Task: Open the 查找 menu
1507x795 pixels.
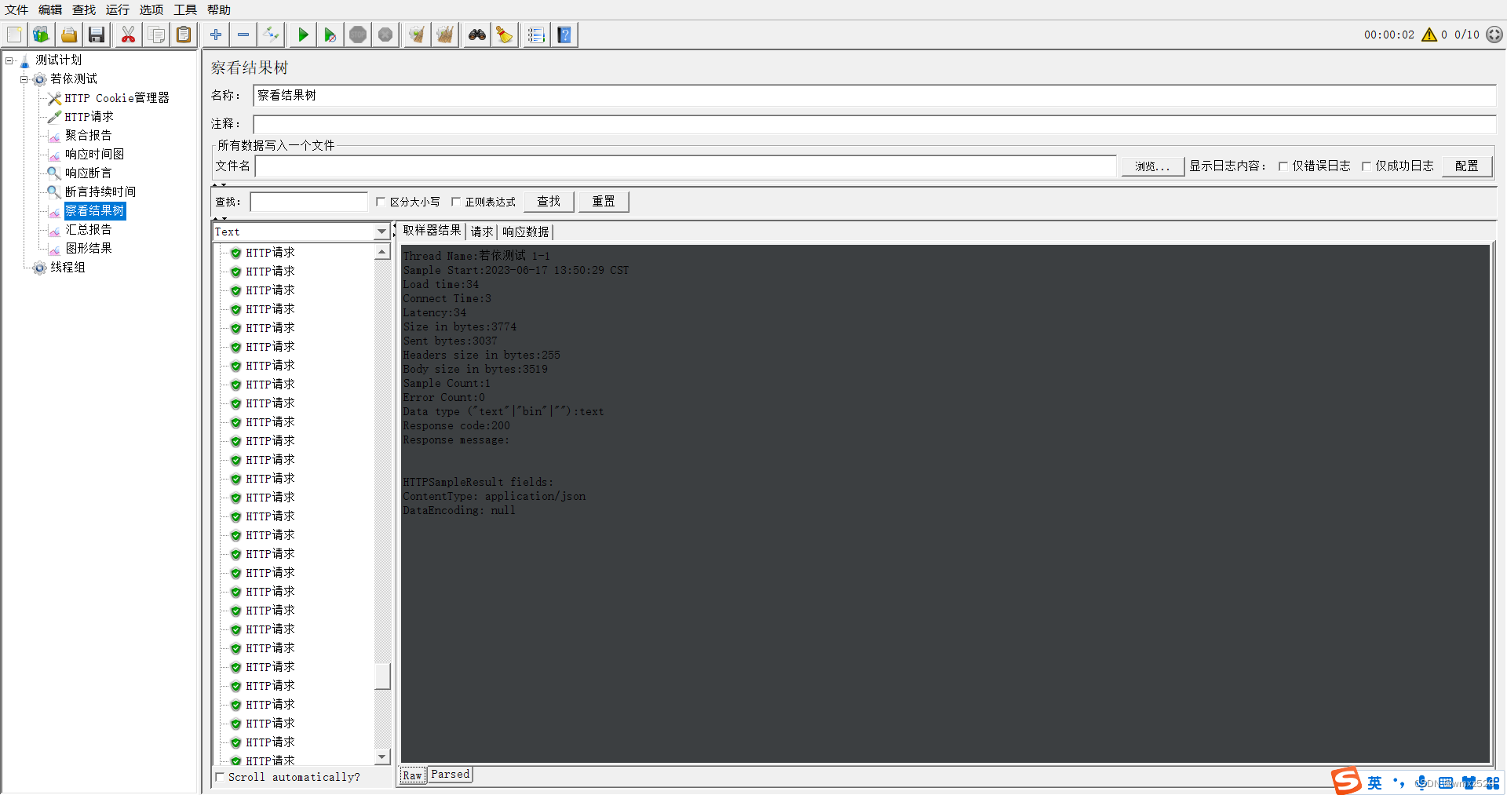Action: 84,9
